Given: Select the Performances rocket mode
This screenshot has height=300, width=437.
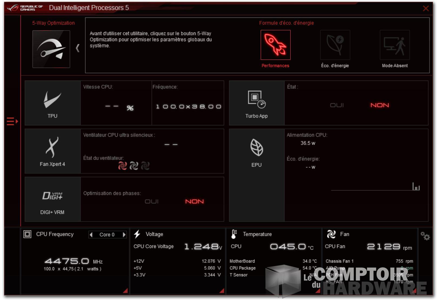Looking at the screenshot, I should pos(275,45).
